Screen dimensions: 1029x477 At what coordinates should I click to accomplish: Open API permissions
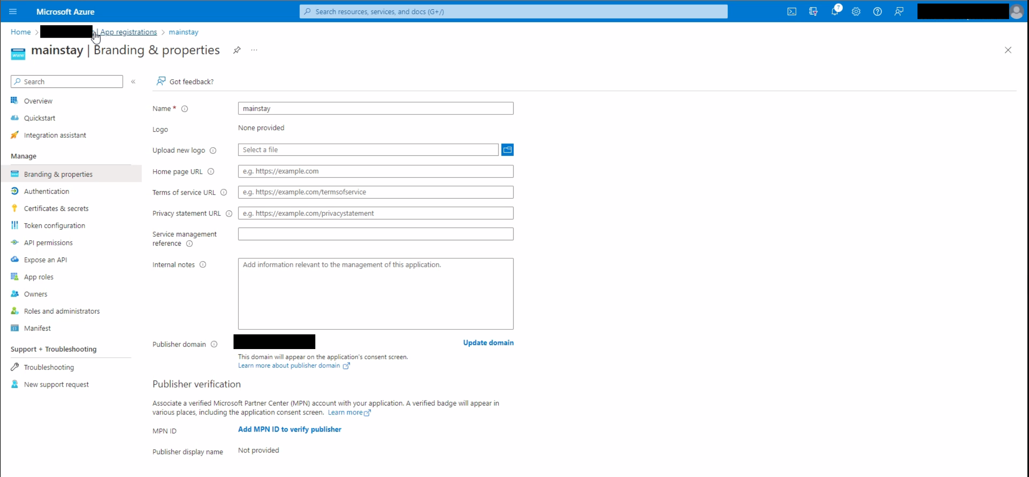48,243
